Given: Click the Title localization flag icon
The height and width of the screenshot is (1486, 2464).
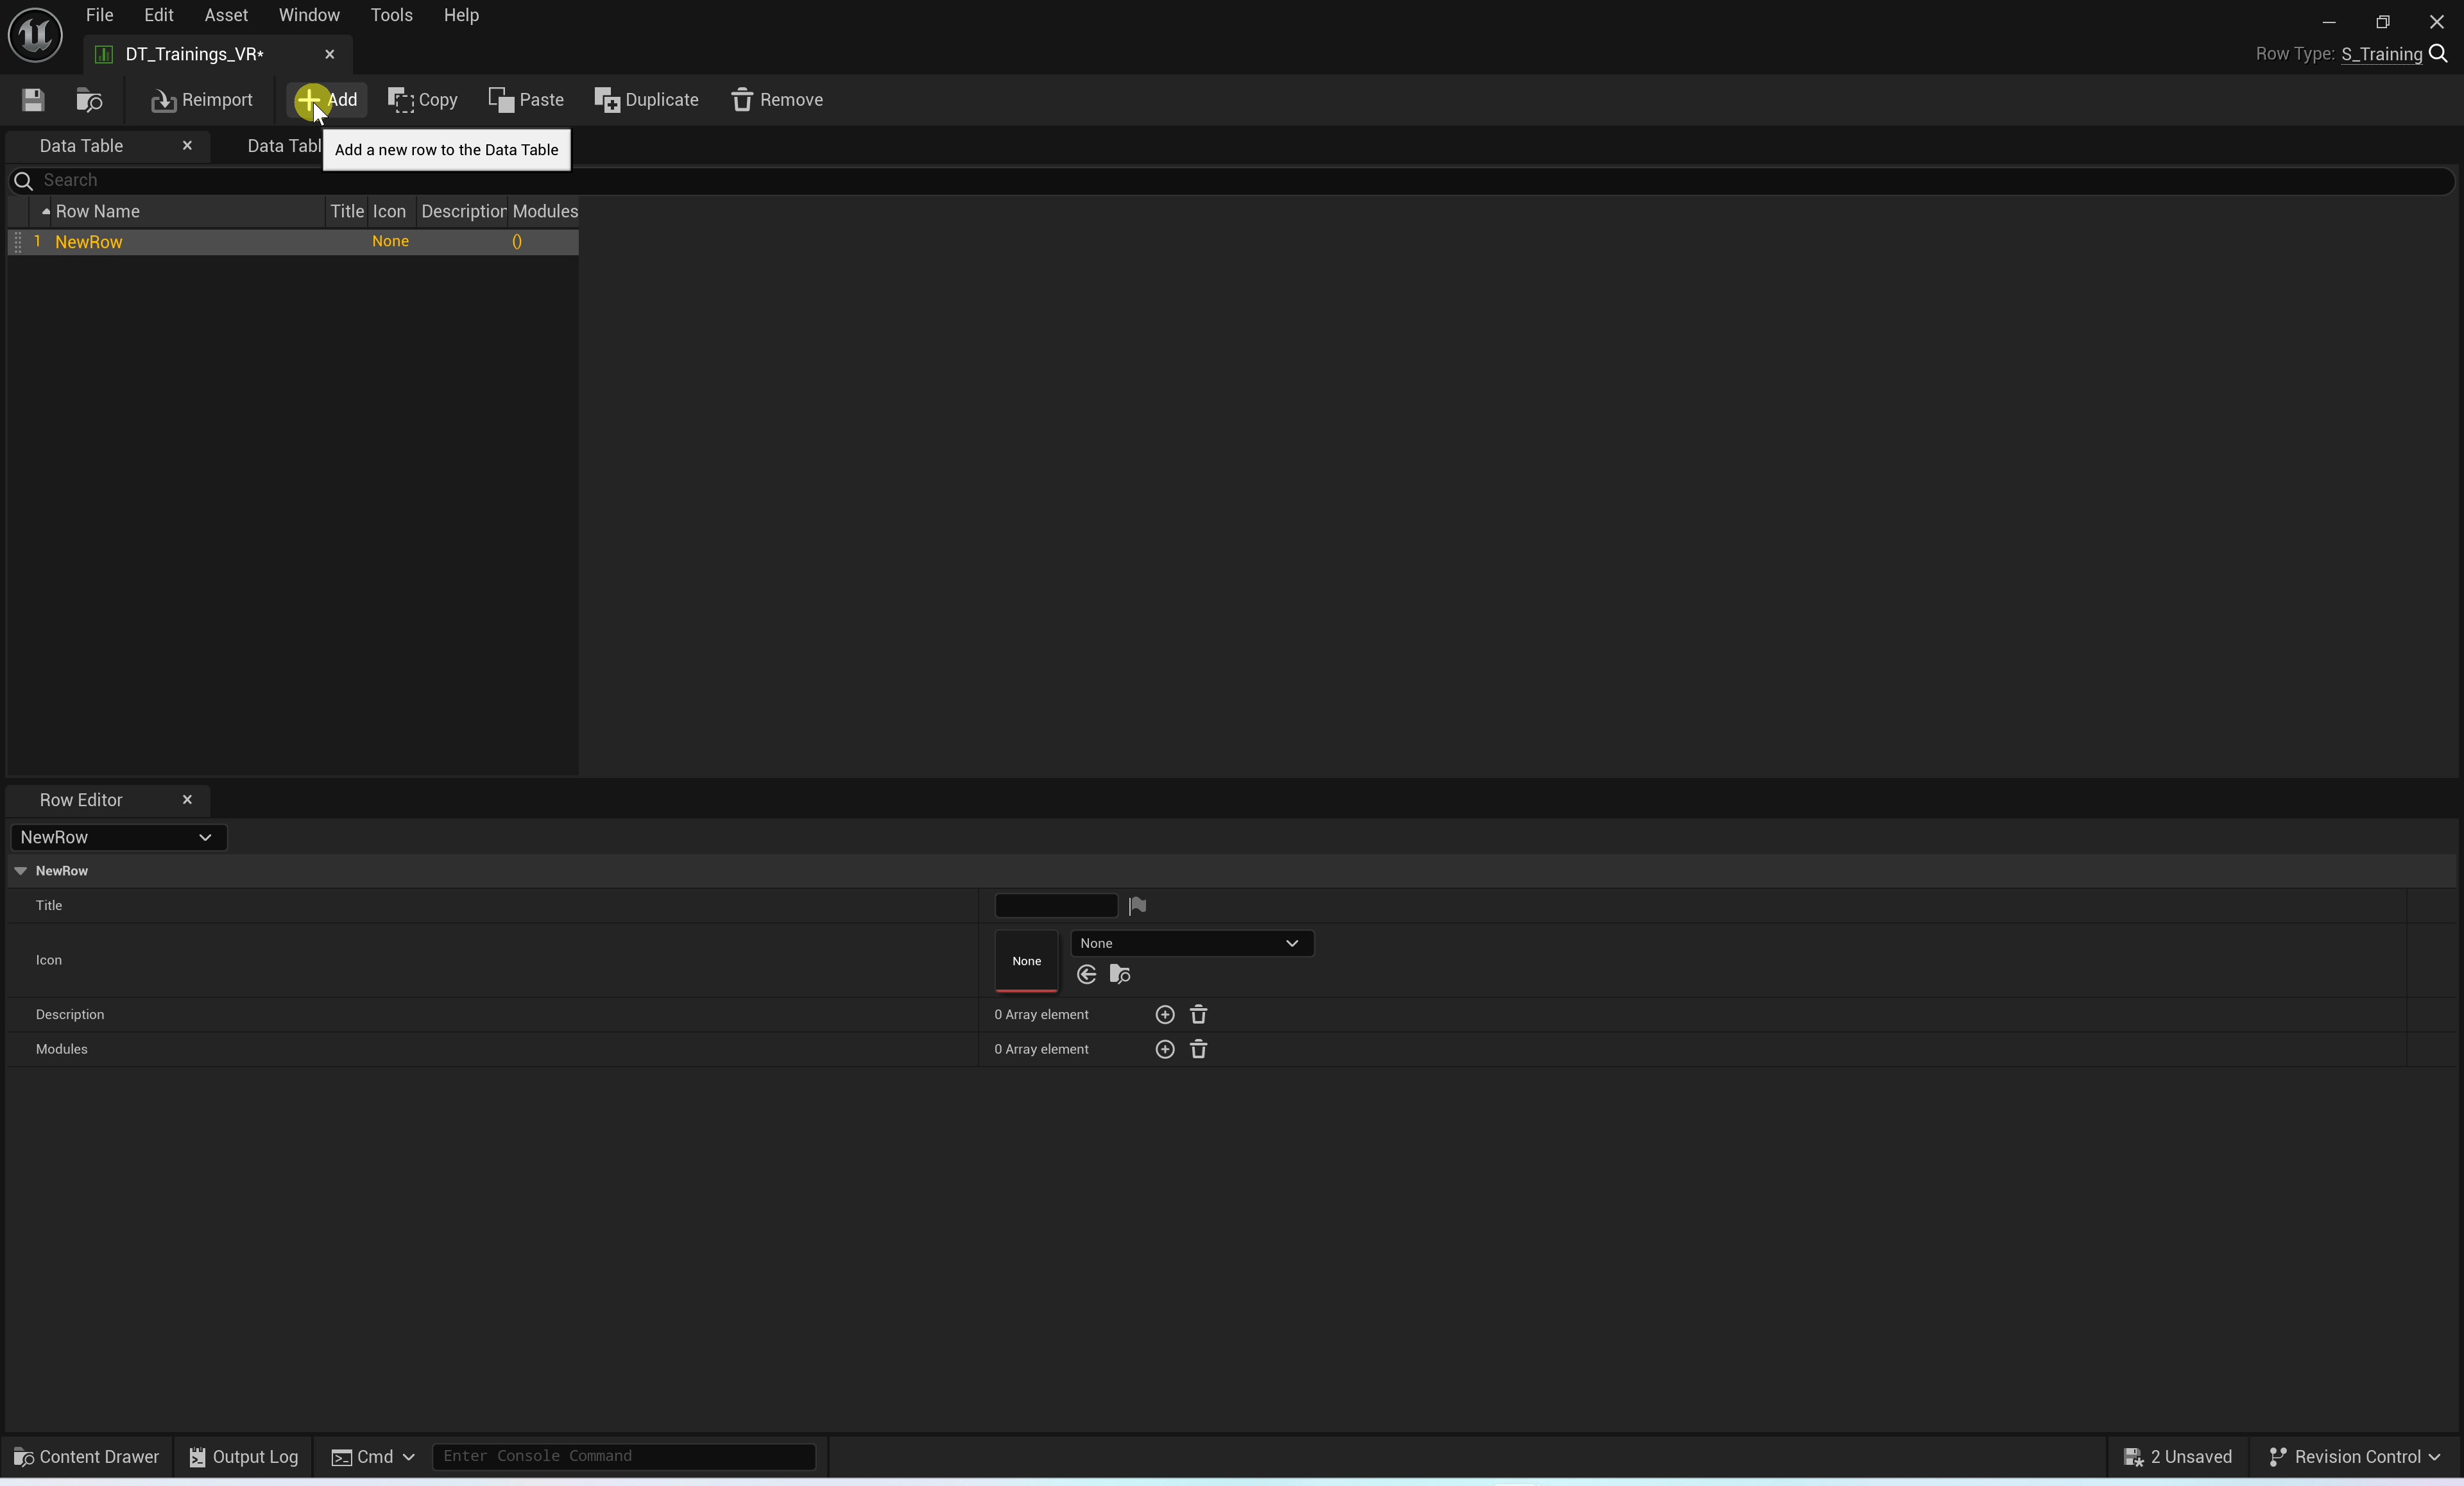Looking at the screenshot, I should coord(1137,906).
